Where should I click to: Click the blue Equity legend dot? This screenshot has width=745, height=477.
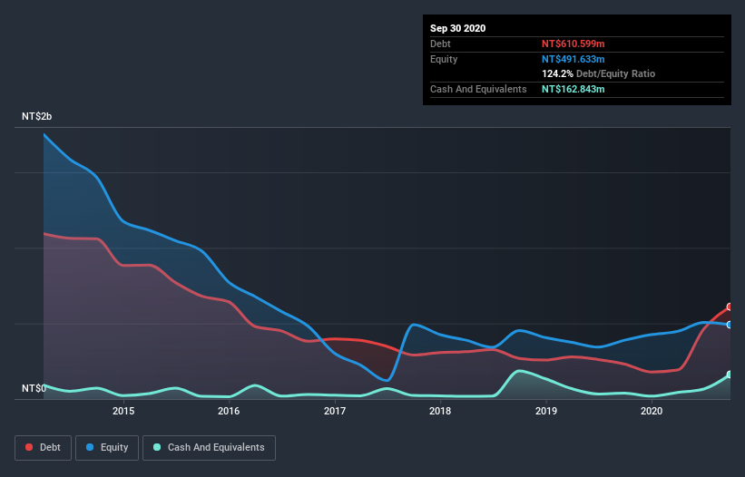[90, 447]
